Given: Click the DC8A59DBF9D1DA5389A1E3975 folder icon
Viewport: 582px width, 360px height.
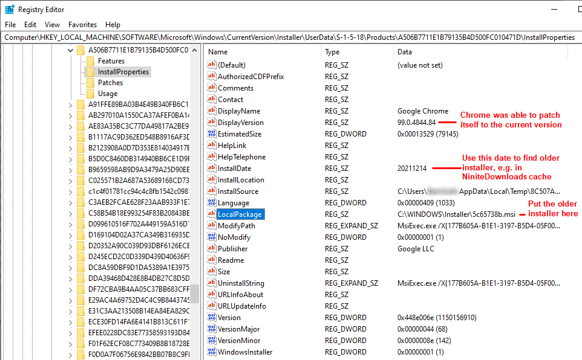Looking at the screenshot, I should [80, 268].
